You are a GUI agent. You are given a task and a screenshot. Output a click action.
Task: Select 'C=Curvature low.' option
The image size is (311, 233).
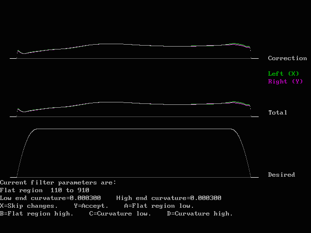coord(120,214)
